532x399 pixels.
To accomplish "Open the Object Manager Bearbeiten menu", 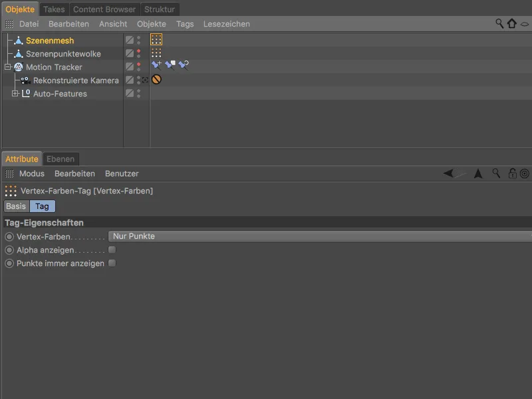I will pos(68,24).
